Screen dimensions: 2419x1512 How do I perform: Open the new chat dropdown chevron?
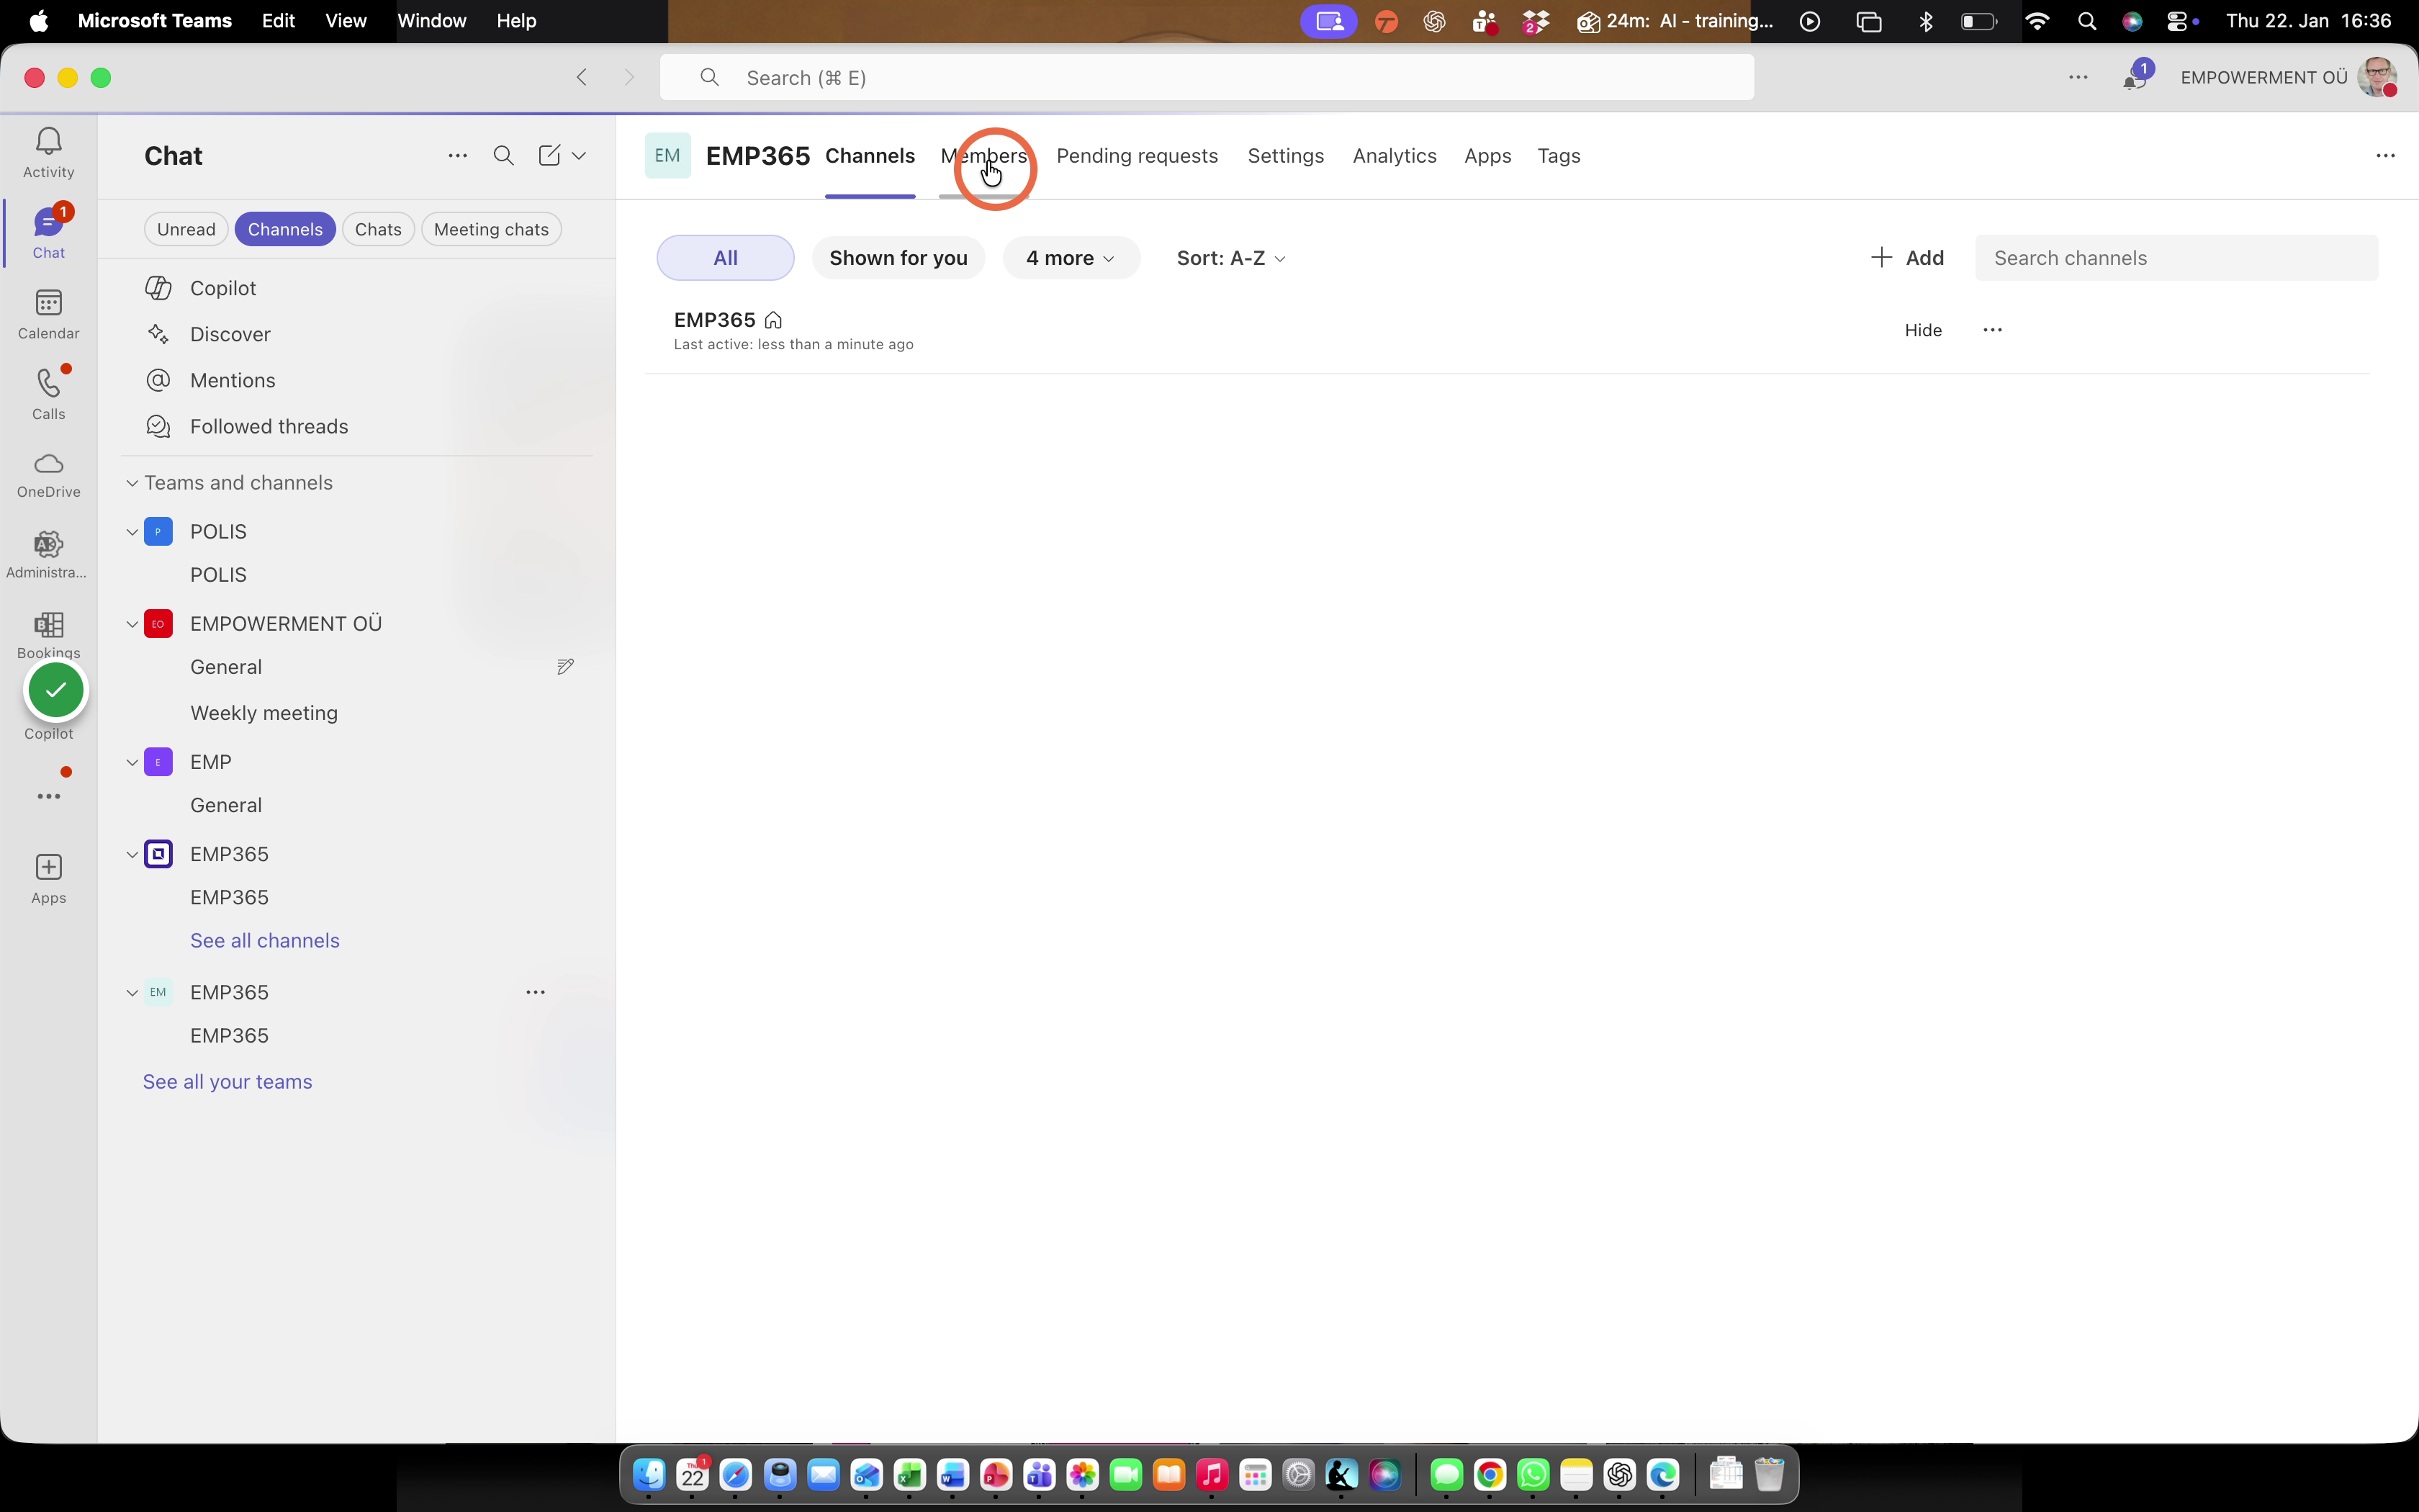coord(579,156)
